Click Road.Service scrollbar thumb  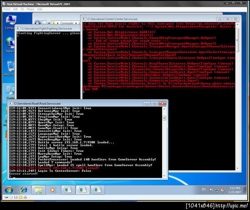164,118
